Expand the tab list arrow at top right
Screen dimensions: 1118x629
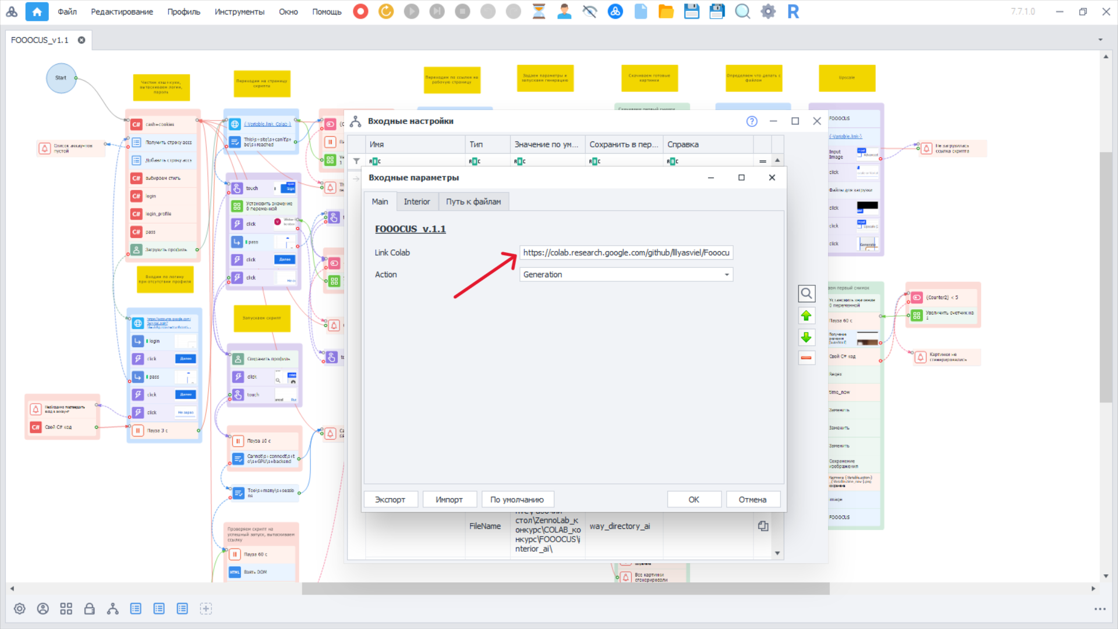point(1100,40)
